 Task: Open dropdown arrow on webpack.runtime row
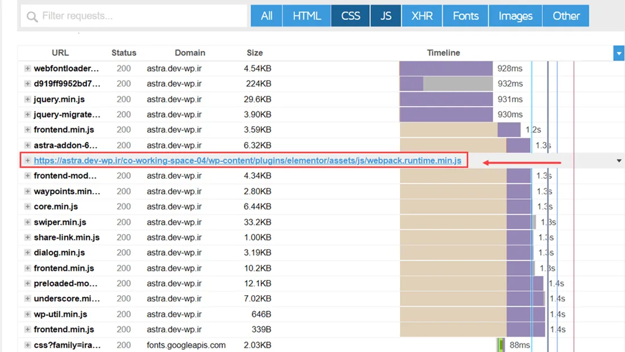coord(619,161)
